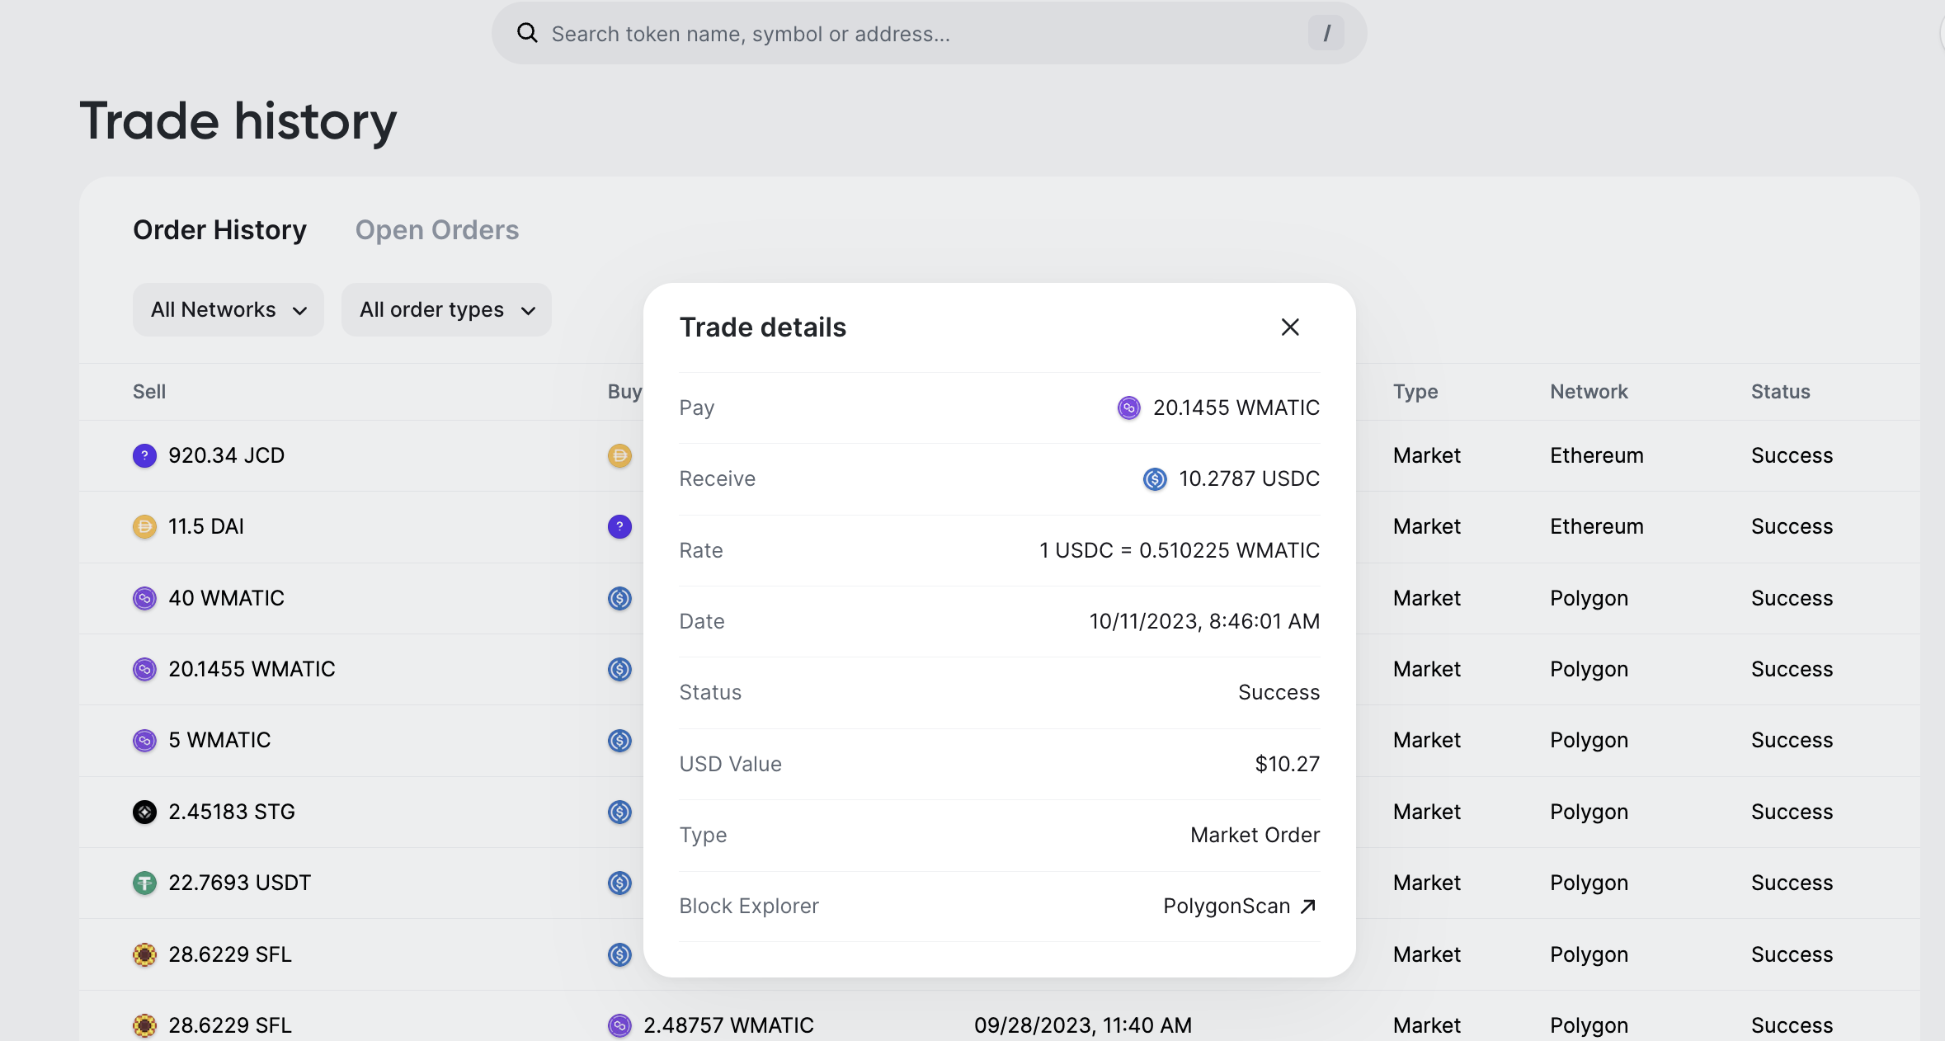Click the JCD token icon in first row
Viewport: 1945px width, 1041px height.
coord(144,455)
